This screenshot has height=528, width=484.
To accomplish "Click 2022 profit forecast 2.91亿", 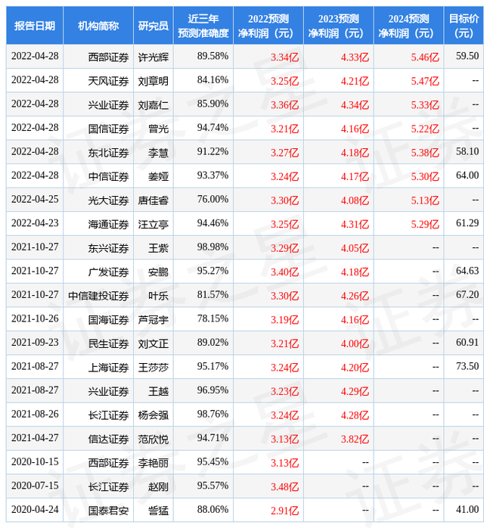I will 285,511.
